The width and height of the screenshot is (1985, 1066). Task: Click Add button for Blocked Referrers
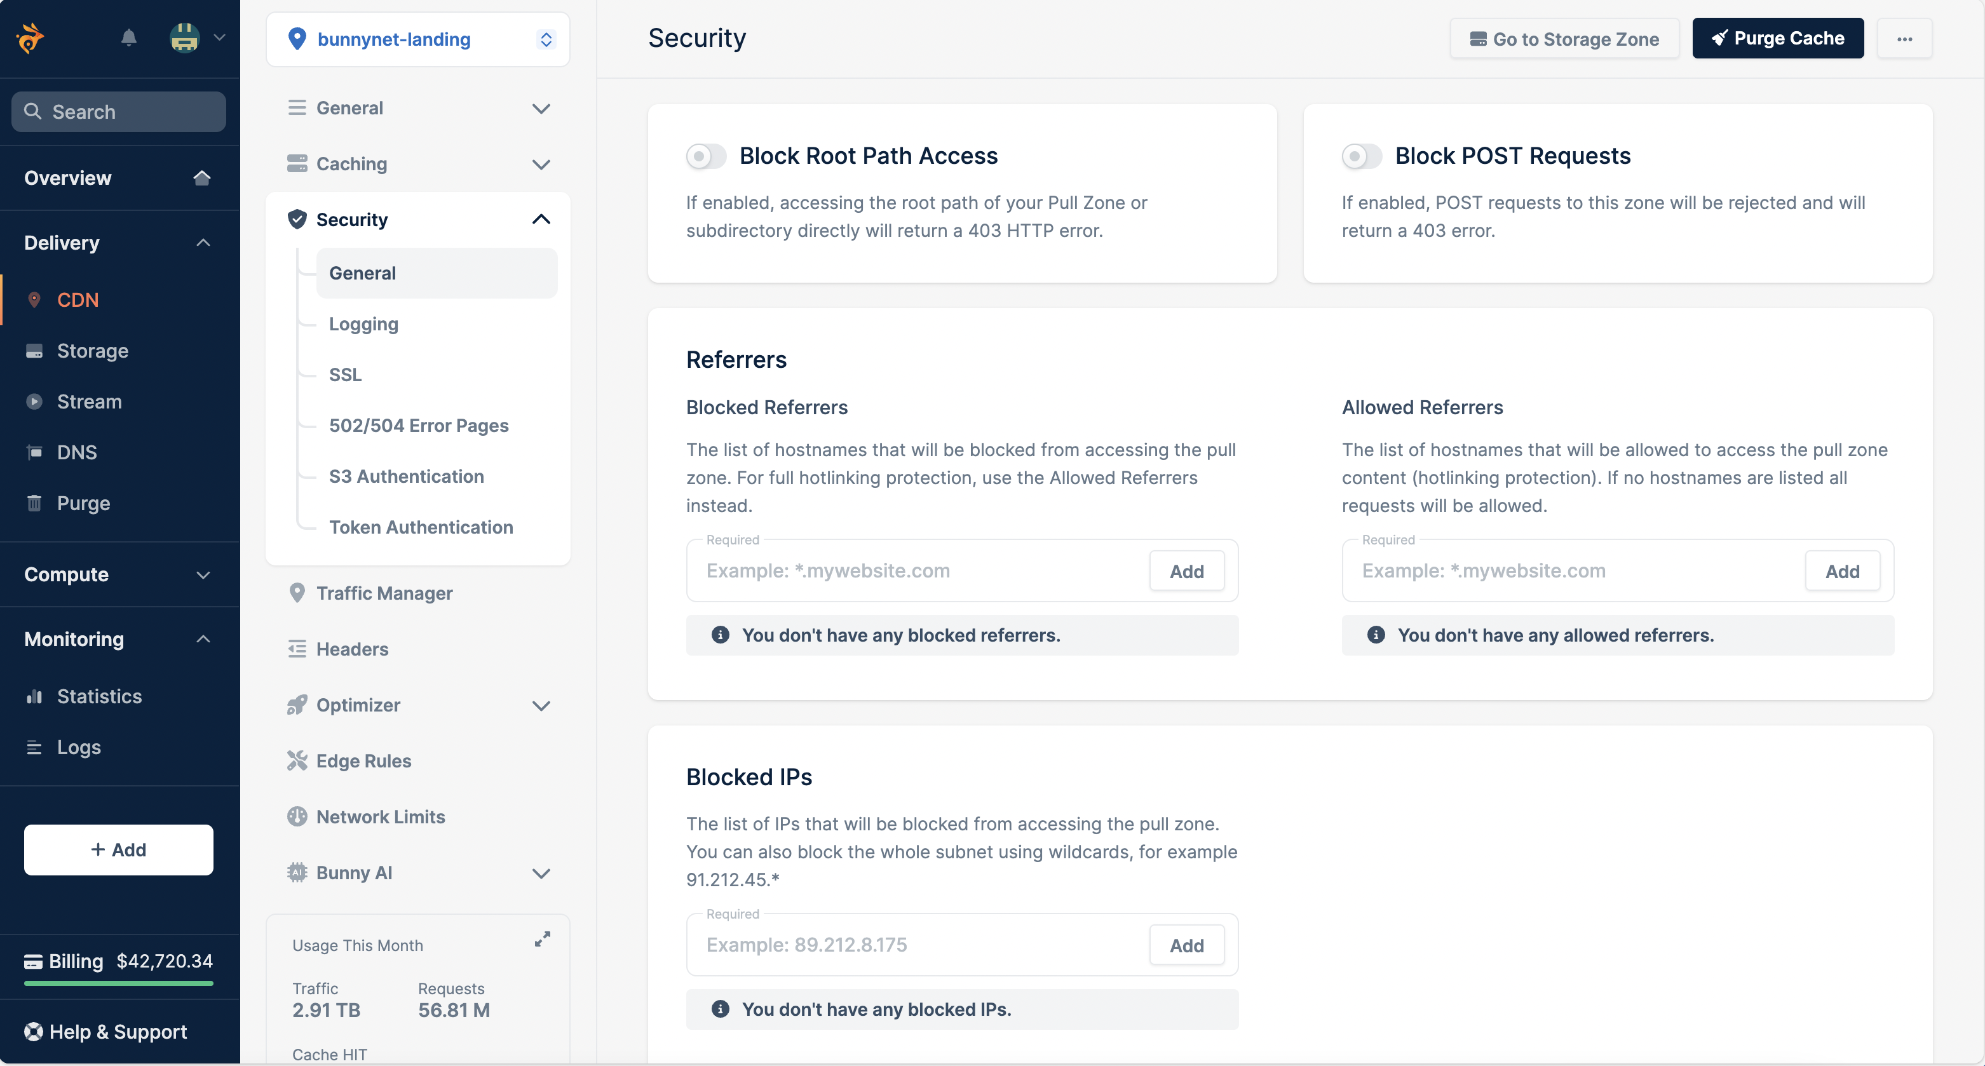pyautogui.click(x=1187, y=570)
